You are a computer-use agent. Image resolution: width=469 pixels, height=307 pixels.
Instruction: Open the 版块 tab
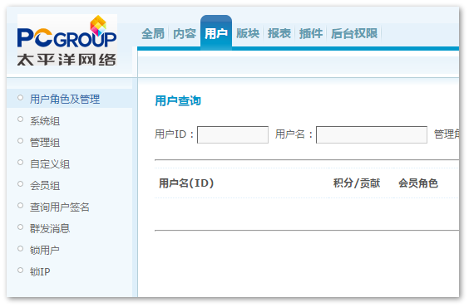(x=248, y=33)
